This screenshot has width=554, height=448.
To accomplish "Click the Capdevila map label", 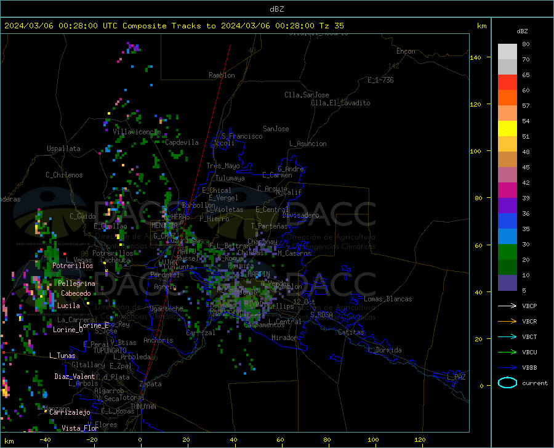I will point(182,142).
